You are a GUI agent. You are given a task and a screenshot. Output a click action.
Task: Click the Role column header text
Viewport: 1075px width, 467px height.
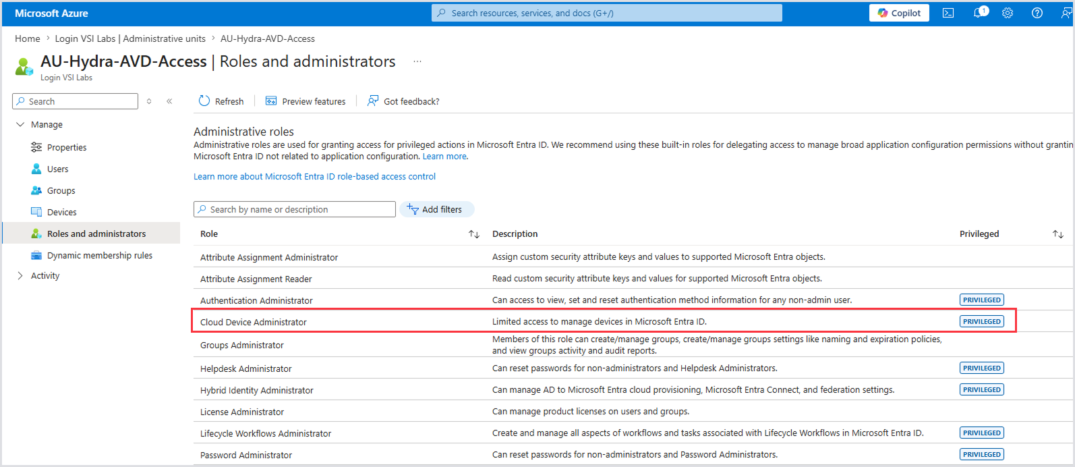point(209,233)
